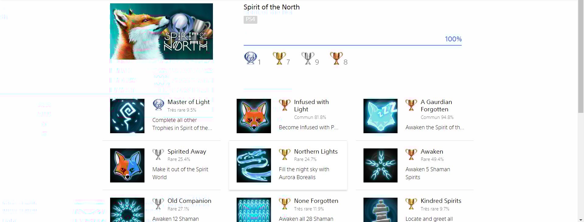
Task: Click the scrollbar down arrow
Action: [x=581, y=220]
